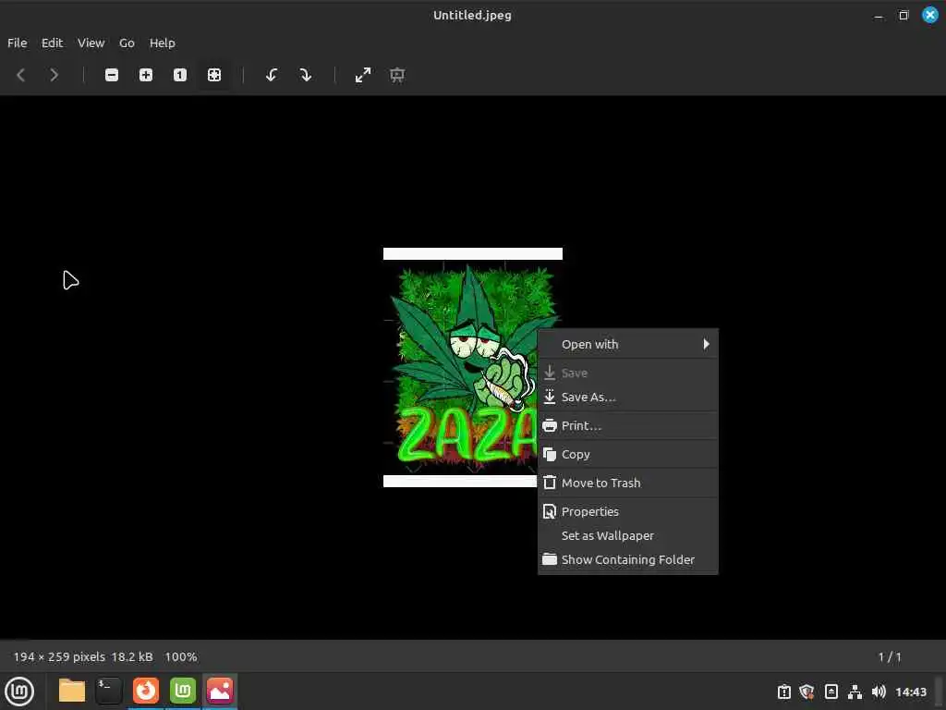This screenshot has height=710, width=946.
Task: Show image at normal size icon
Action: click(x=180, y=75)
